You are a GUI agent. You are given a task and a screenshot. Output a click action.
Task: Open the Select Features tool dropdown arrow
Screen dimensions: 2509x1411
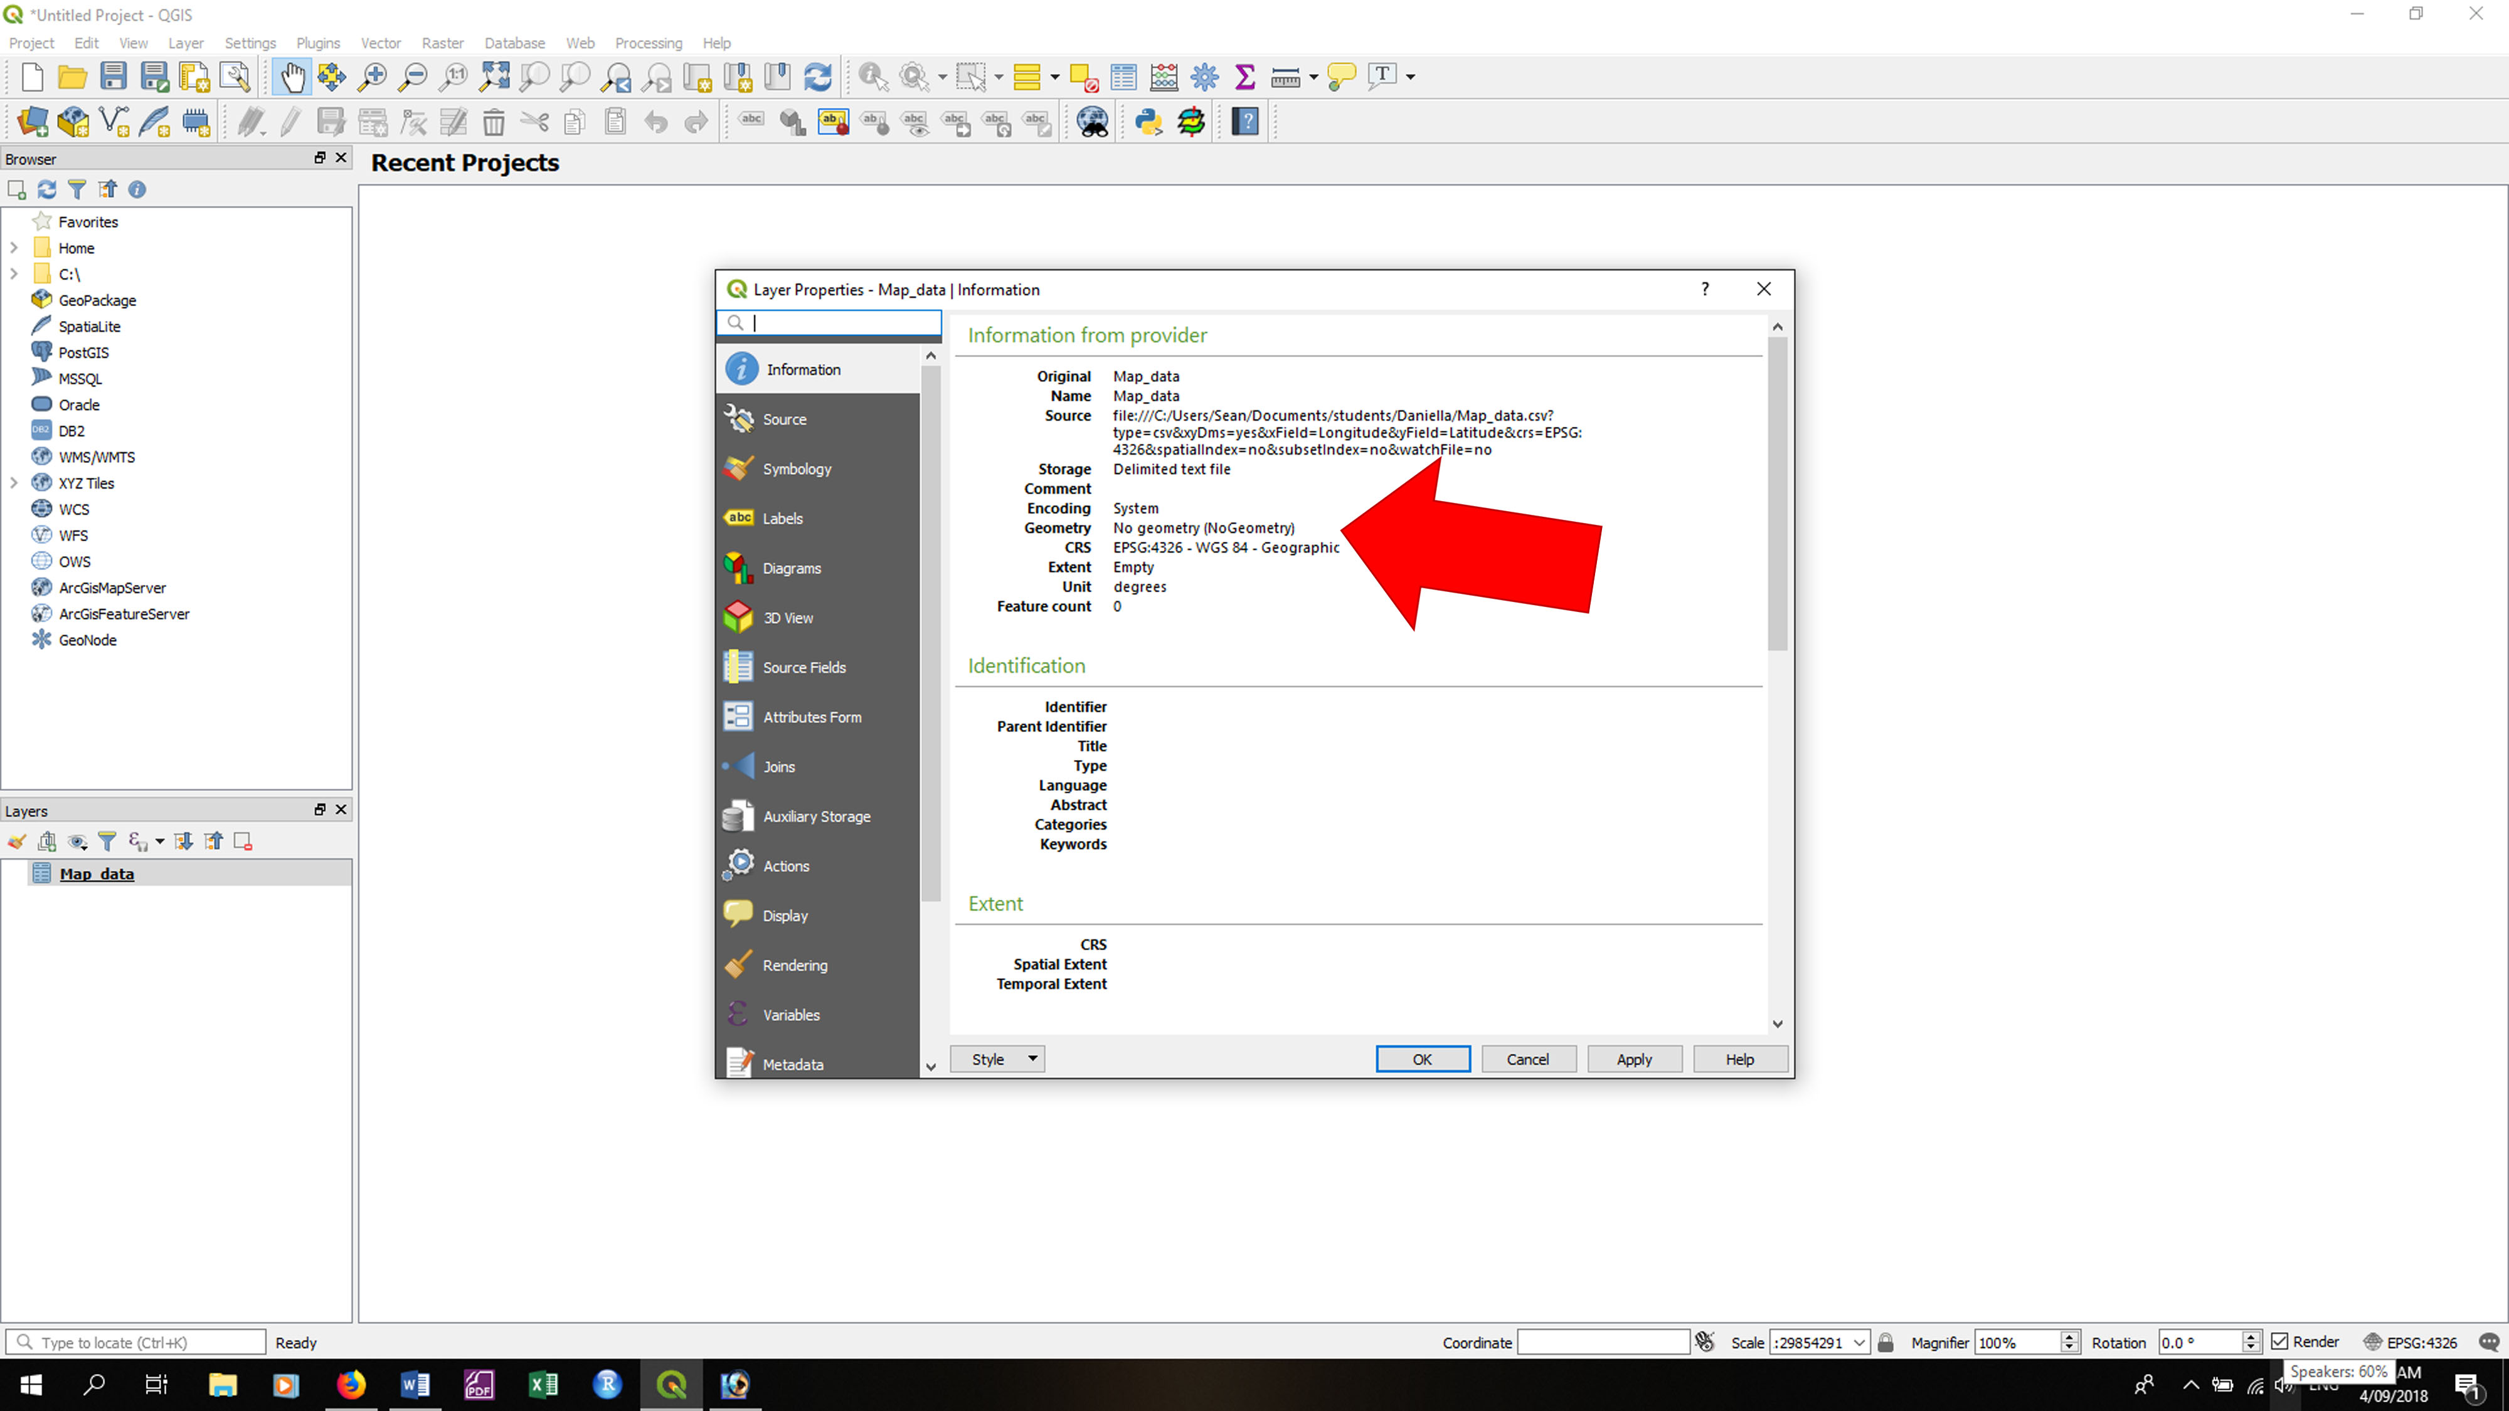pyautogui.click(x=999, y=77)
